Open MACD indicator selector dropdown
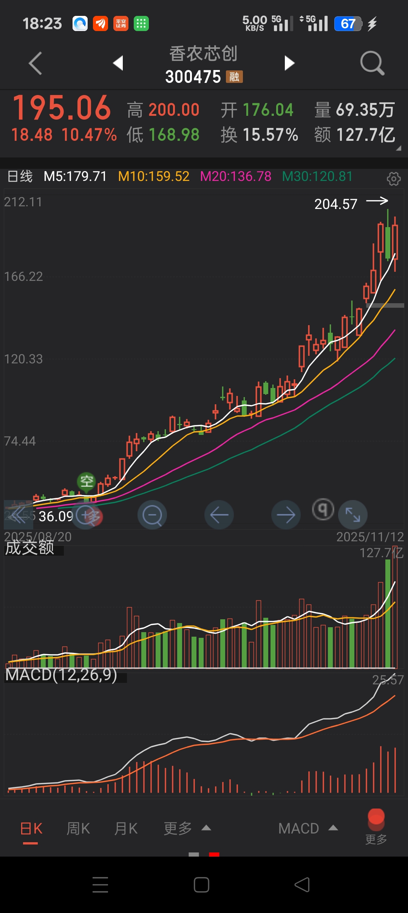Screen dimensions: 408x913 coord(308,829)
